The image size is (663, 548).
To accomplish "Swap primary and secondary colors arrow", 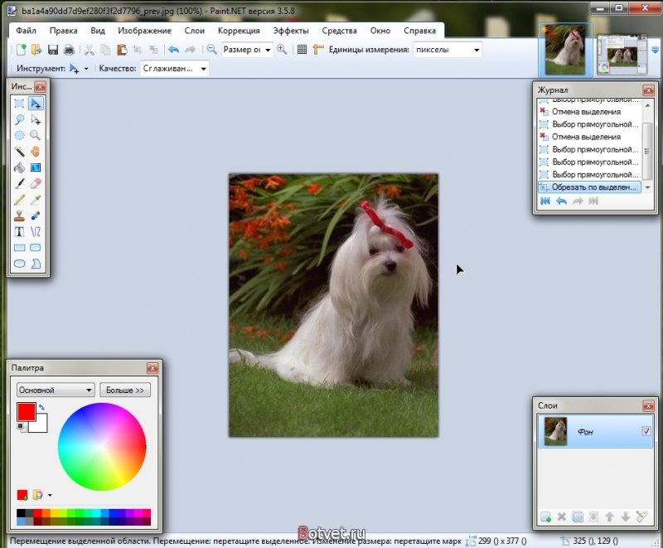I will pos(41,407).
